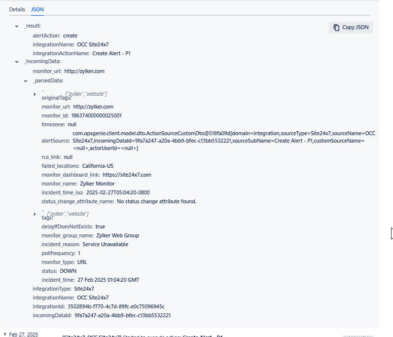
Task: Select the JSON tab
Action: click(x=37, y=9)
